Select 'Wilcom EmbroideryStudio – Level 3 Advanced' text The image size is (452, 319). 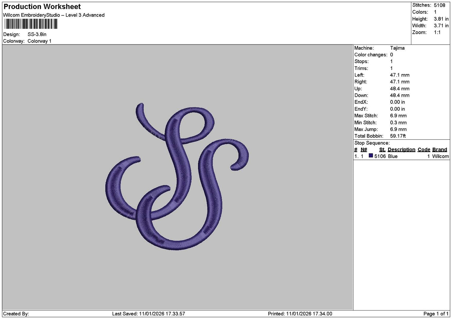pos(54,15)
